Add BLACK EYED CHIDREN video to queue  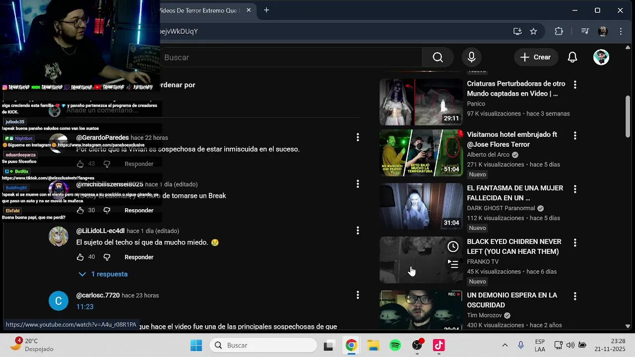(453, 263)
